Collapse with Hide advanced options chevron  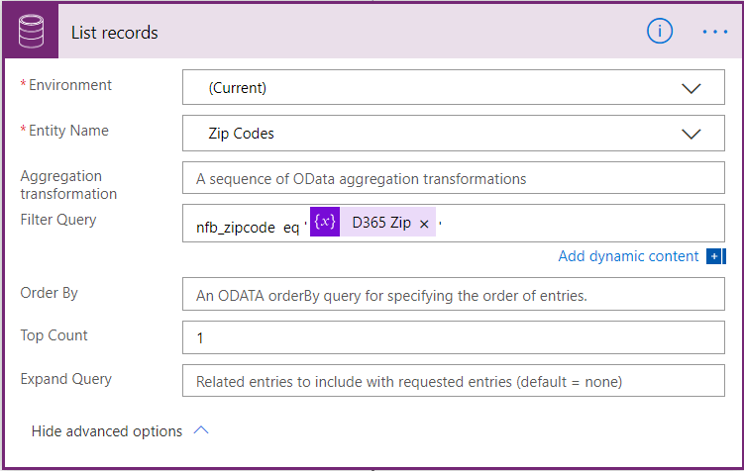point(201,431)
